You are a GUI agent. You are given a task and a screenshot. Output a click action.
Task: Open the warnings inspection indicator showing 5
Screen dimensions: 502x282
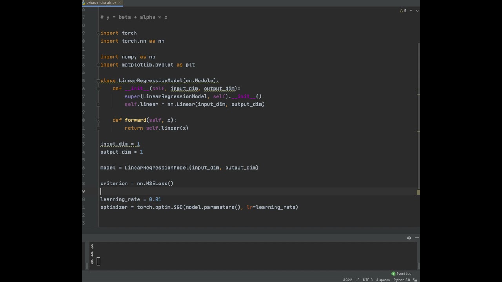[x=403, y=11]
